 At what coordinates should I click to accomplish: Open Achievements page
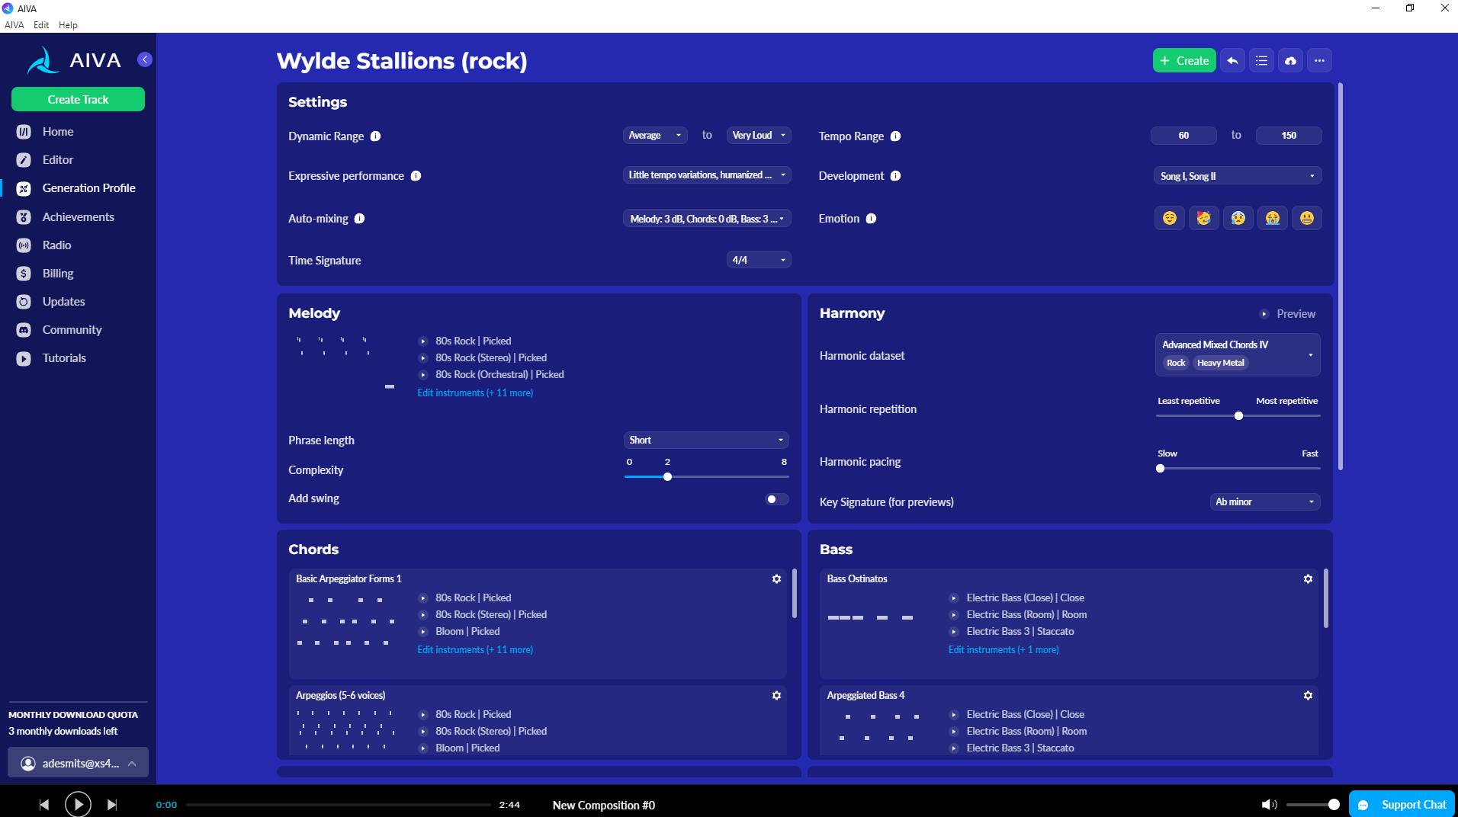pyautogui.click(x=78, y=217)
